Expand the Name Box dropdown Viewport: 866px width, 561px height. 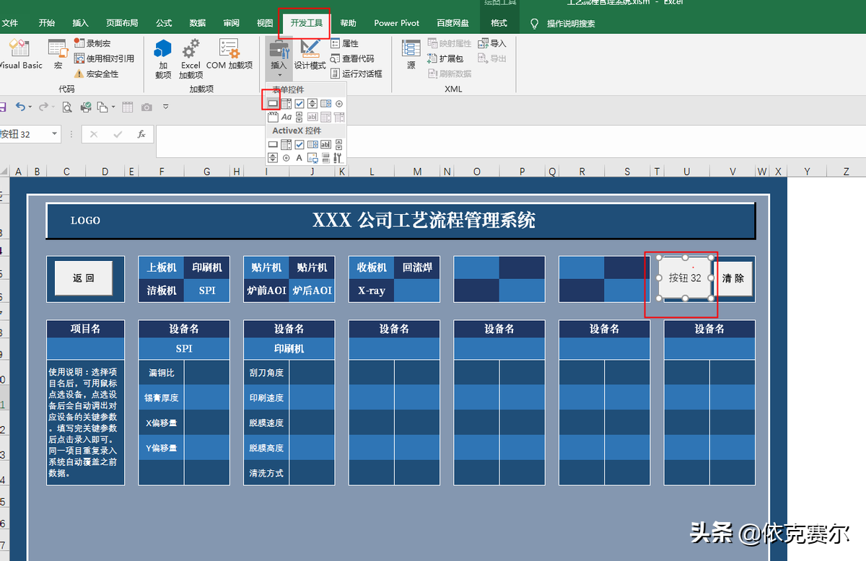[x=55, y=134]
